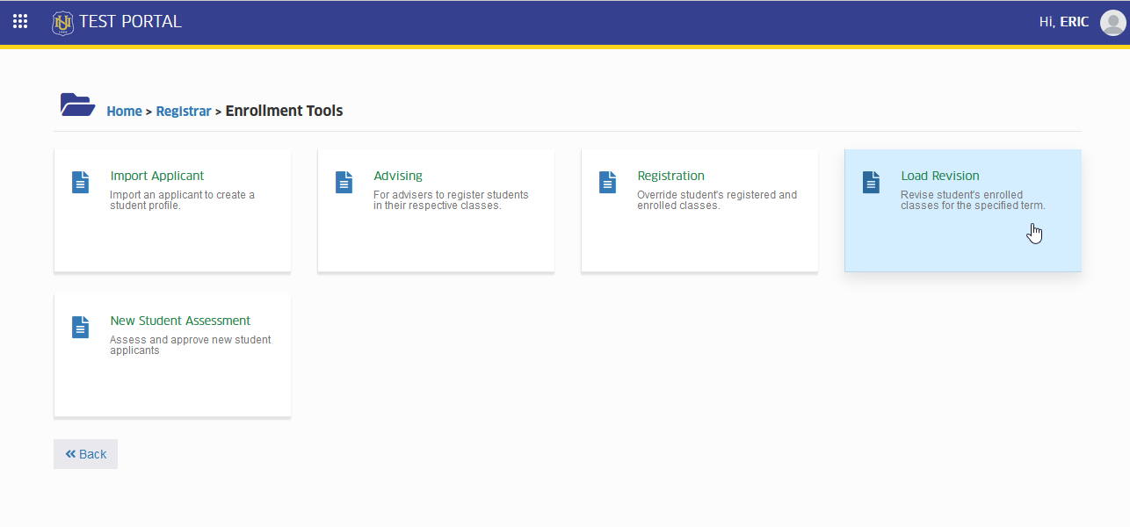The height and width of the screenshot is (527, 1130).
Task: Open the Import Applicant title link
Action: (x=157, y=176)
